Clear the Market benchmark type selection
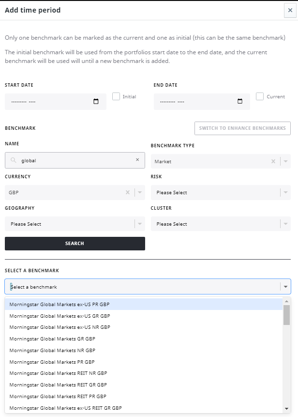 273,161
